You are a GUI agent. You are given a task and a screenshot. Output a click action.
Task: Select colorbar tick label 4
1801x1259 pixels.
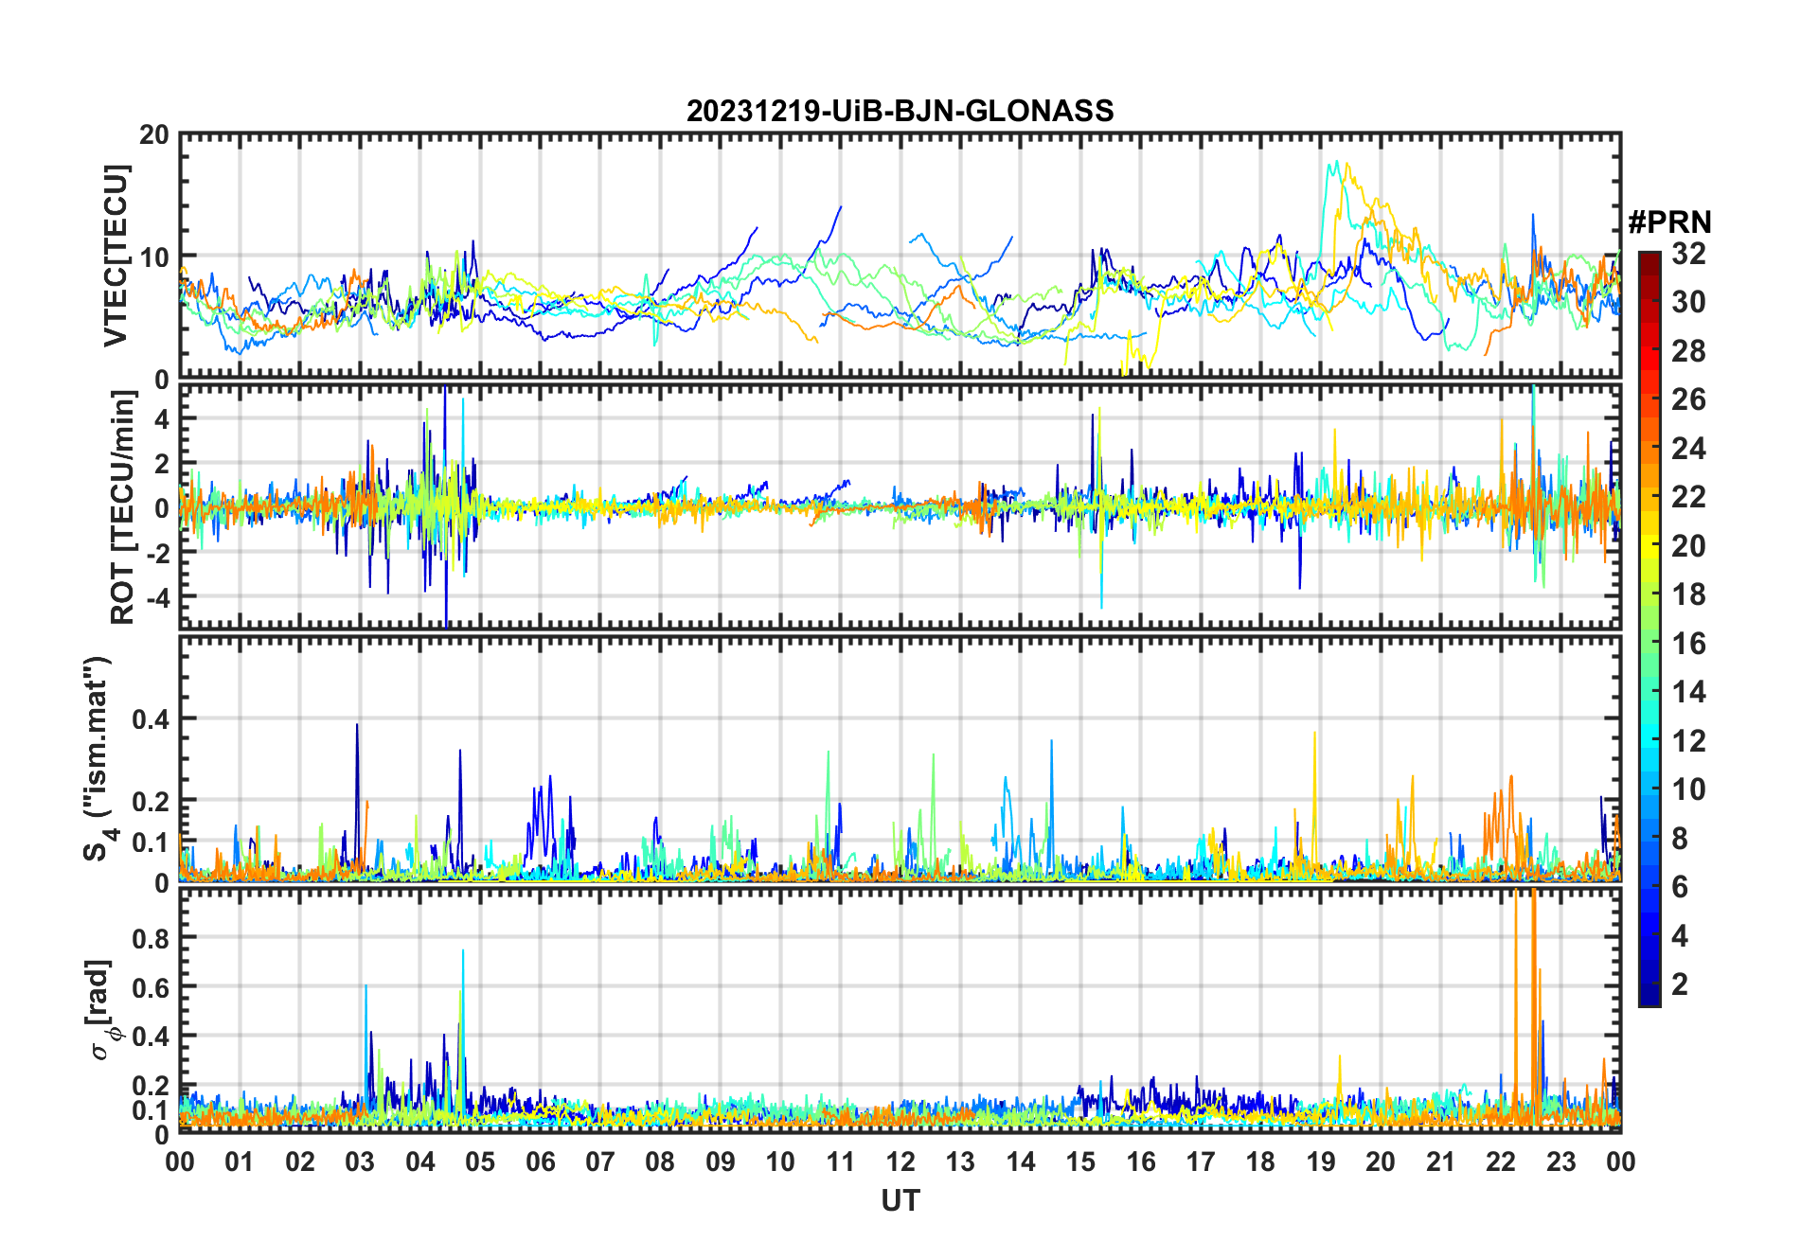click(1680, 935)
